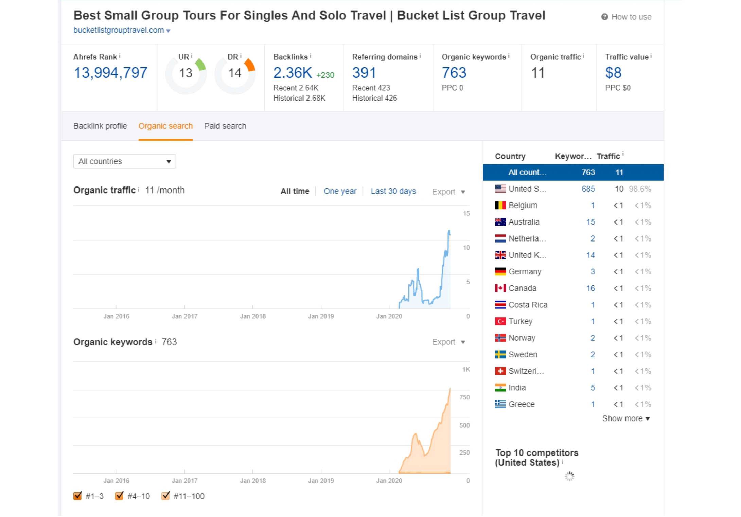The image size is (741, 517).
Task: Open the 763 organic keywords link
Action: pyautogui.click(x=454, y=73)
